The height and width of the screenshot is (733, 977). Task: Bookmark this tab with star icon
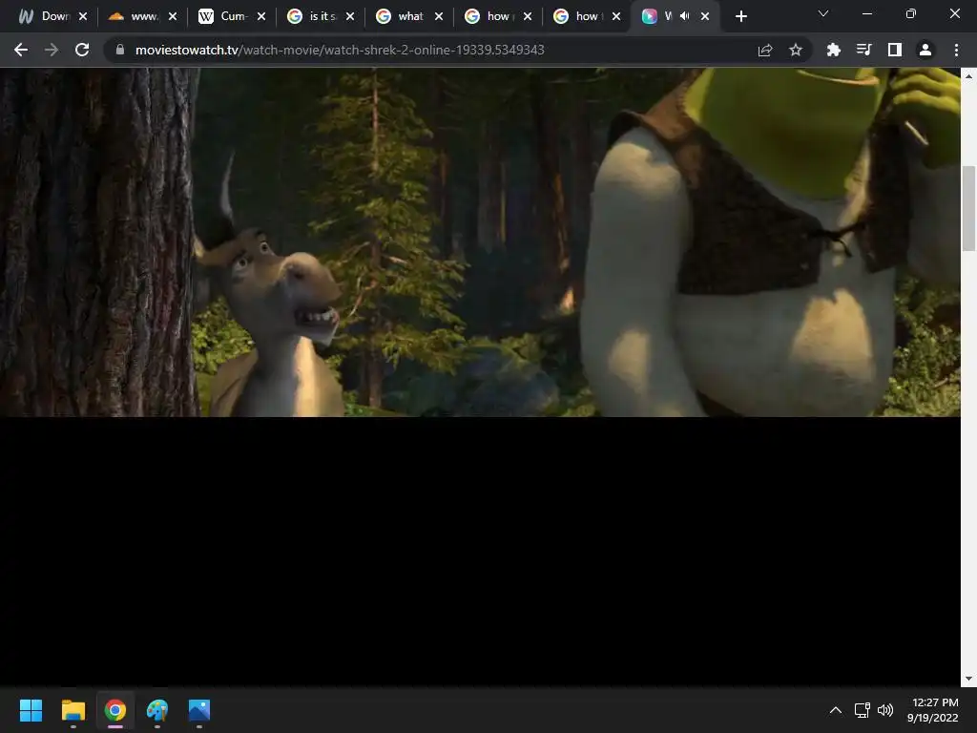point(796,50)
